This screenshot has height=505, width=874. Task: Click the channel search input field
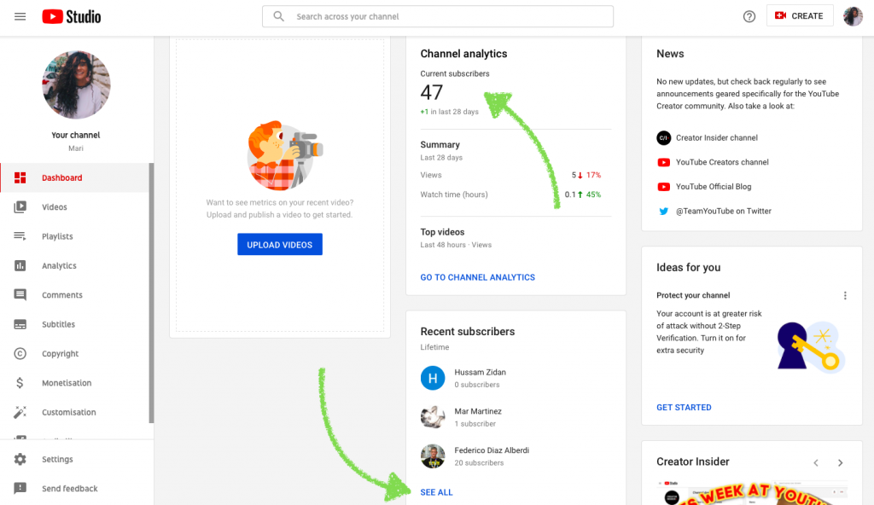(437, 16)
